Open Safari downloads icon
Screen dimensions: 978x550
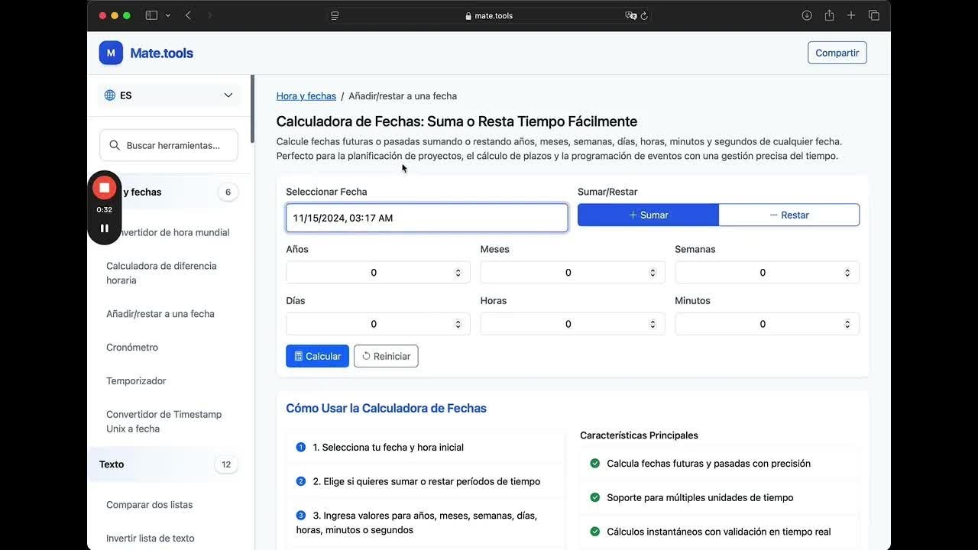pos(807,15)
